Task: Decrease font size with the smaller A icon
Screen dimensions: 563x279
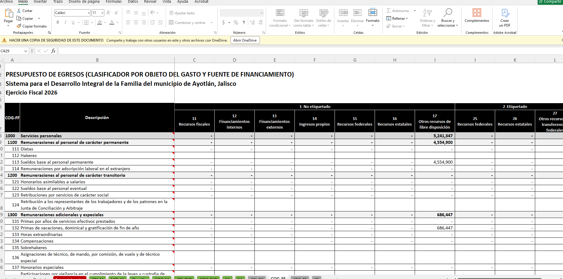Action: pyautogui.click(x=116, y=13)
